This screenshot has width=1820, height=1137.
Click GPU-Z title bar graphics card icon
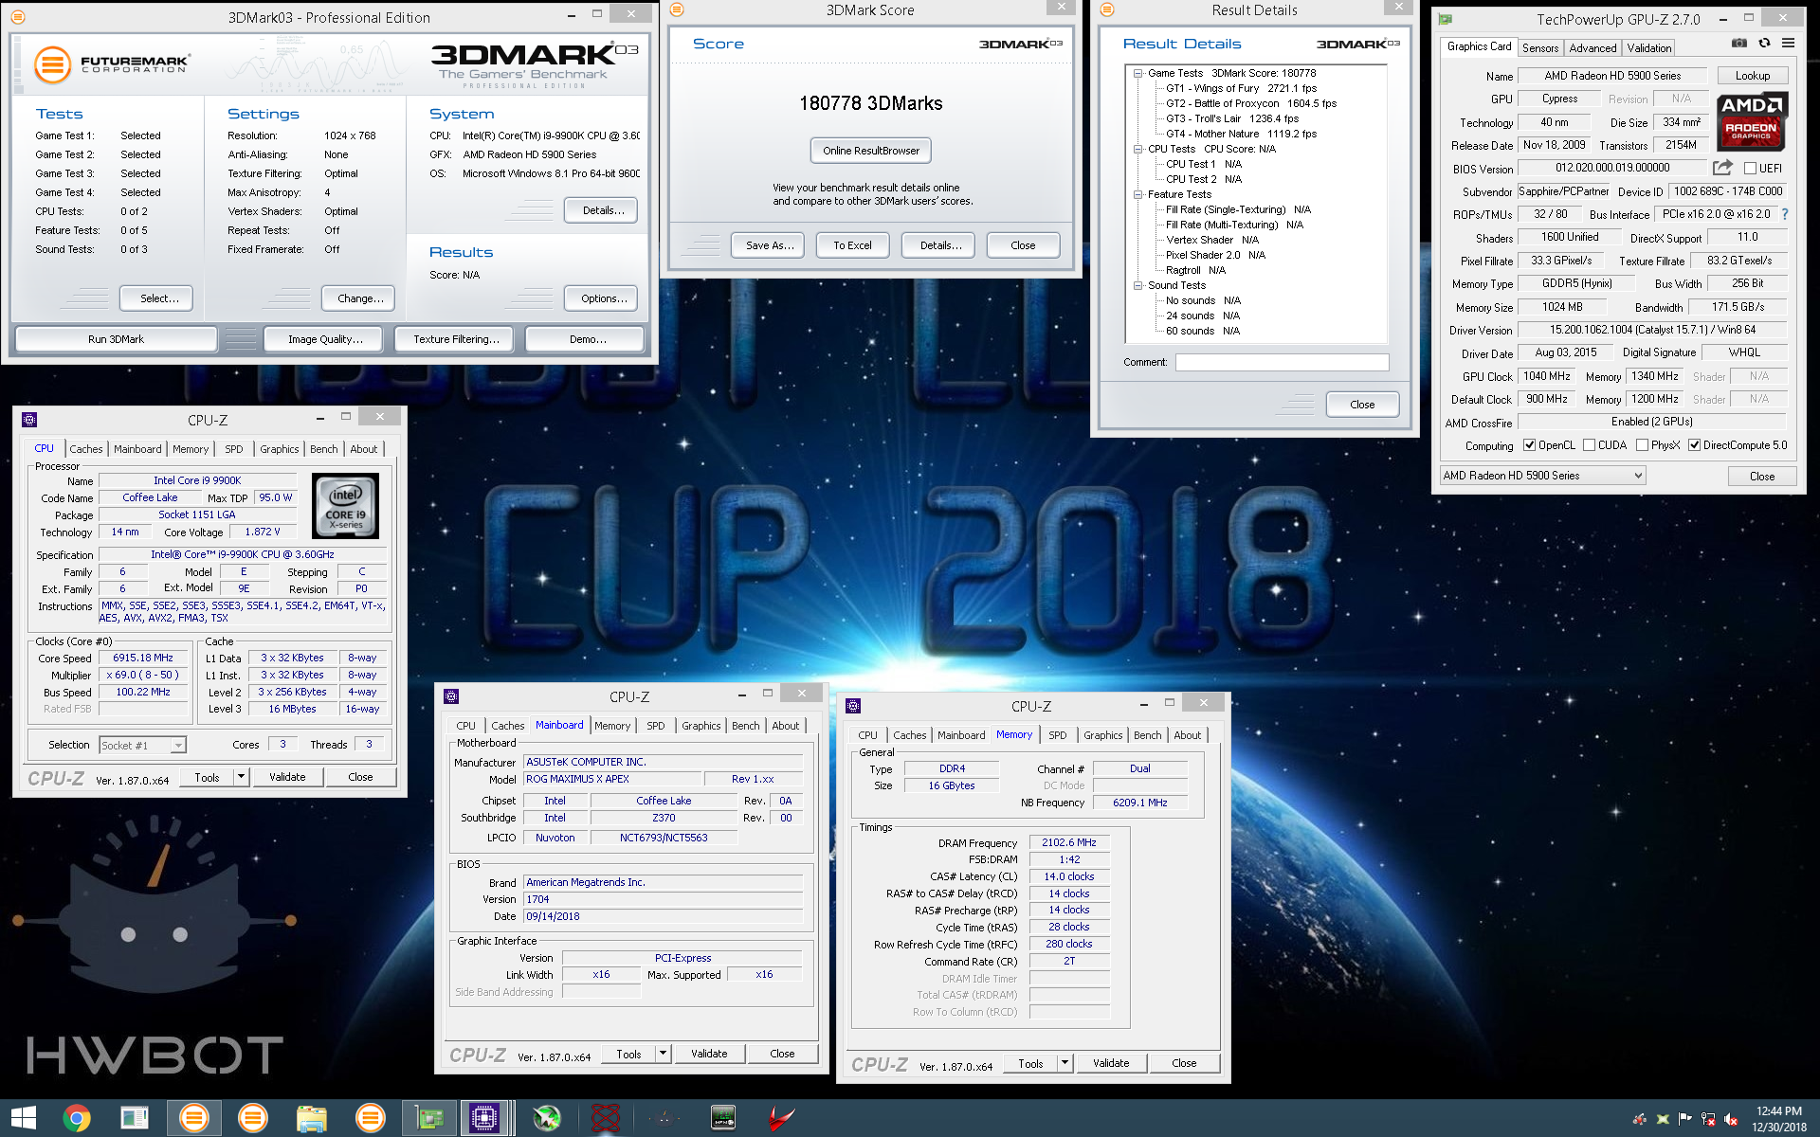click(x=1446, y=19)
